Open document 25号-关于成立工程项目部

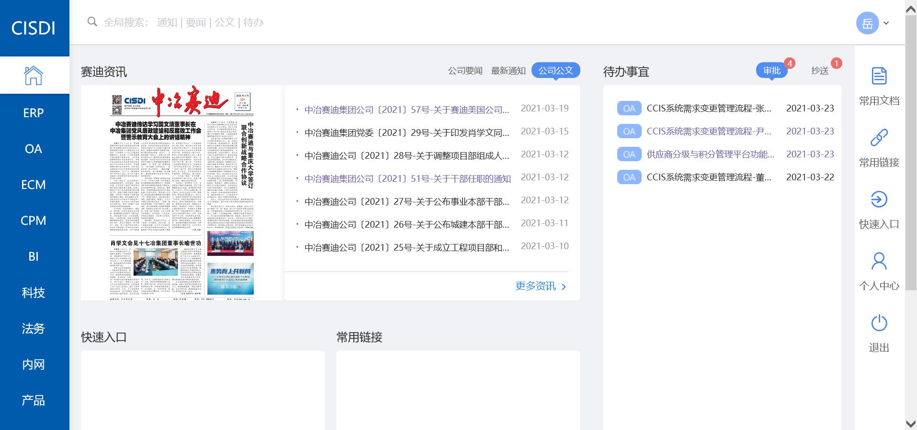(x=407, y=247)
